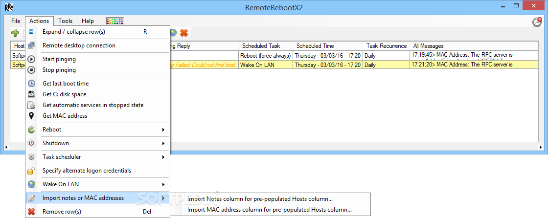Sort by All Messages column header

click(x=474, y=46)
